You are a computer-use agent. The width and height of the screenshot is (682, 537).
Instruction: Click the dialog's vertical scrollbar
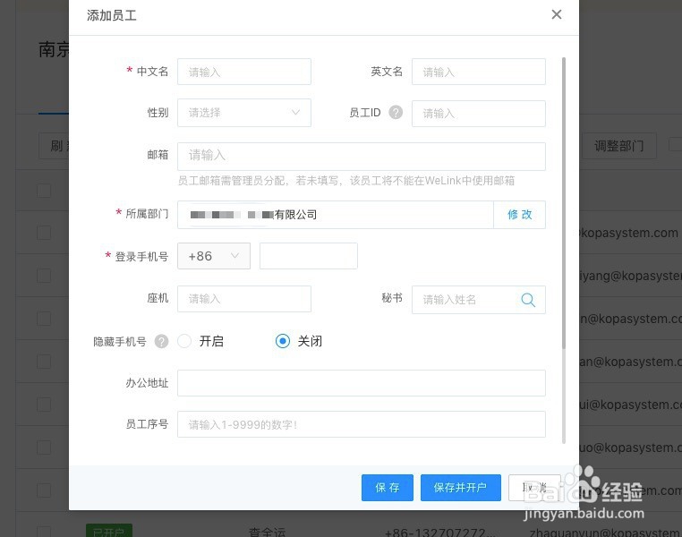pyautogui.click(x=564, y=202)
